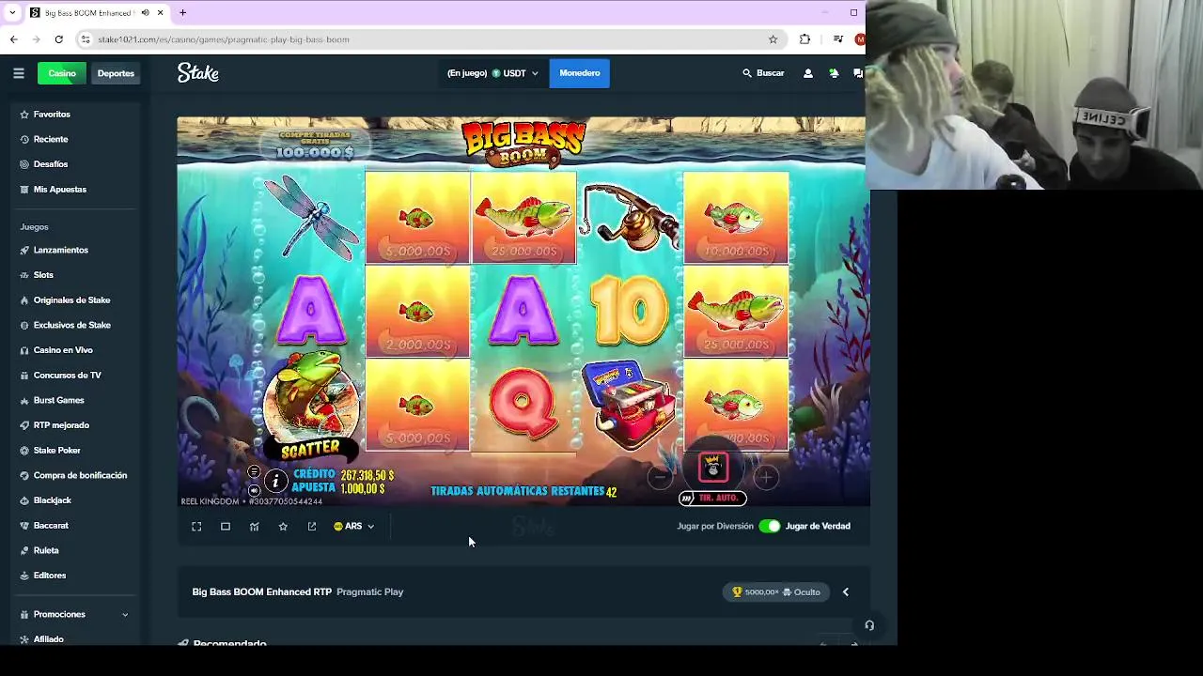Open the chat icon in header
Image resolution: width=1203 pixels, height=676 pixels.
[x=857, y=73]
